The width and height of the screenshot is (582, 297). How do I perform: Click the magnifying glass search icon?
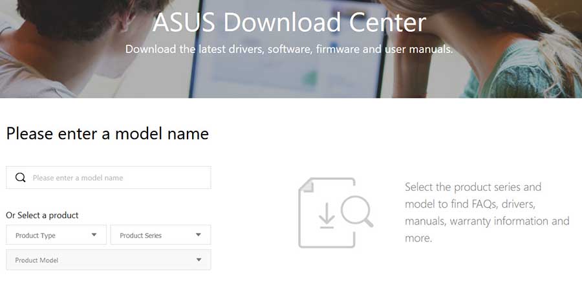click(21, 177)
